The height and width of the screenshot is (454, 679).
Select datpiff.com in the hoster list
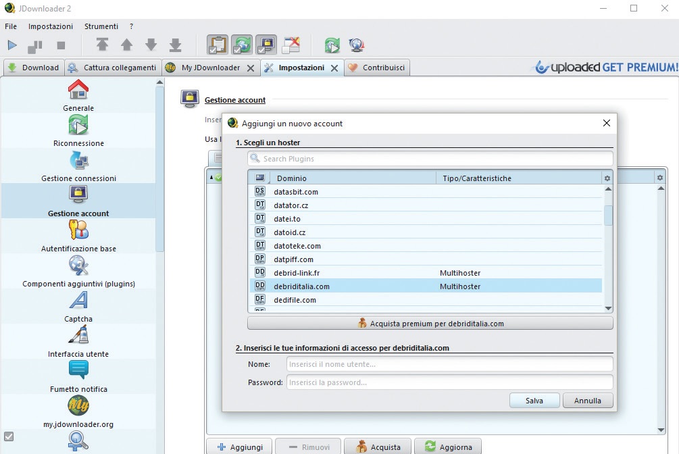(x=426, y=259)
